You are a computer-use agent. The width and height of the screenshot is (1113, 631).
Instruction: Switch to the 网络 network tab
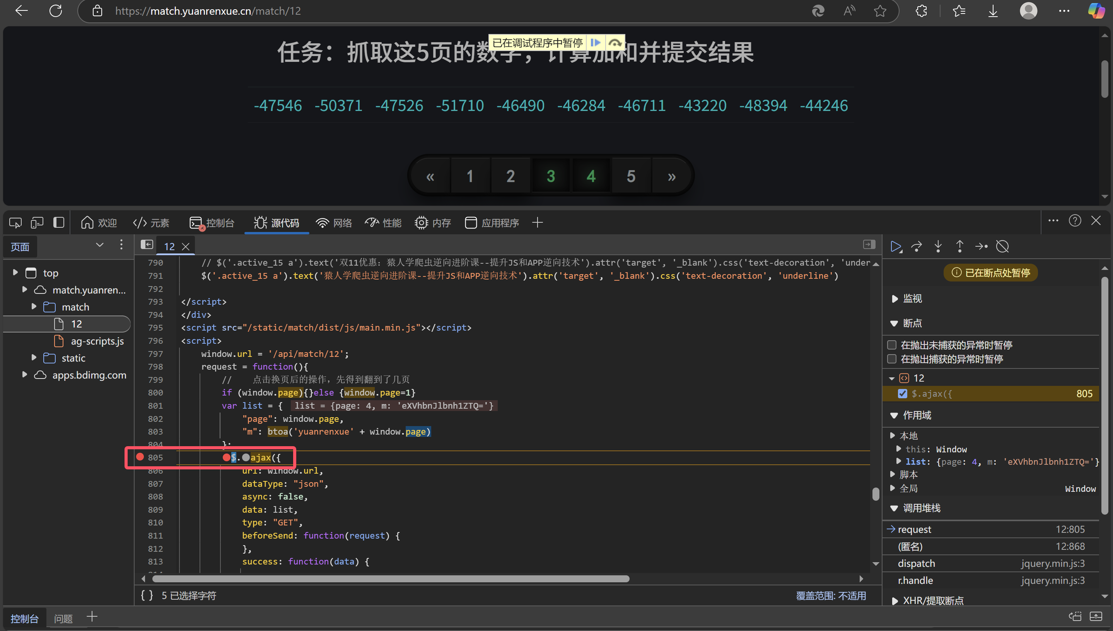(x=334, y=223)
